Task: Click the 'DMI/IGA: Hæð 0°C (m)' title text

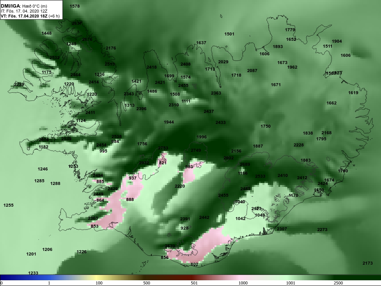Action: (x=24, y=6)
